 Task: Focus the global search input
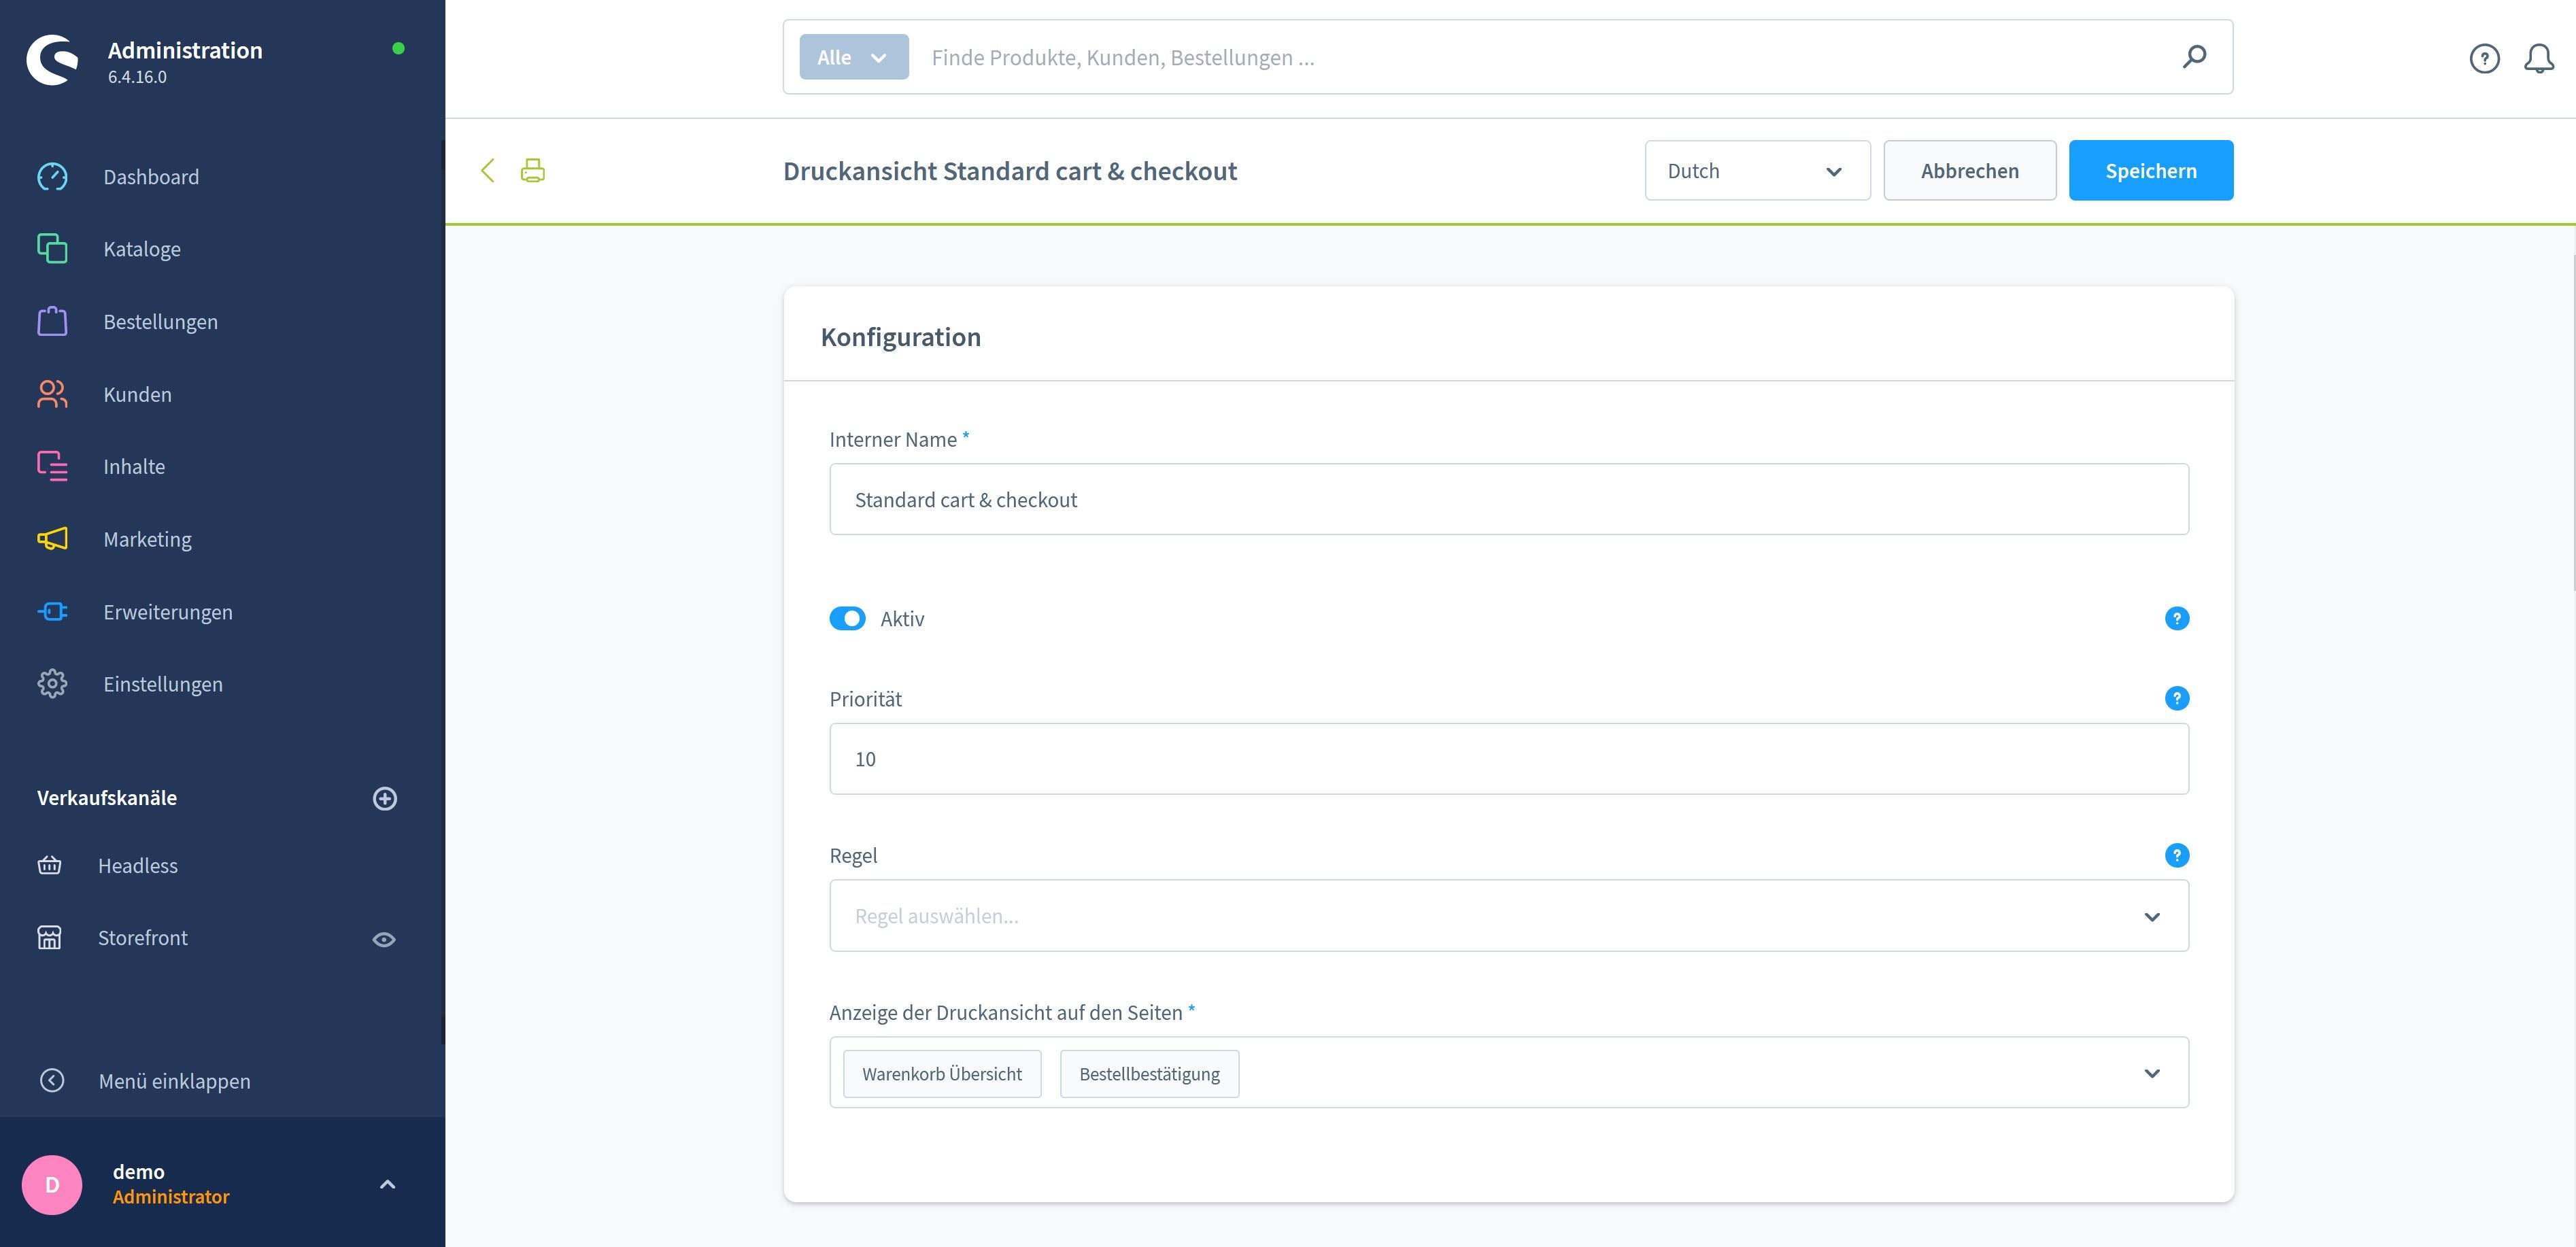click(x=1540, y=57)
